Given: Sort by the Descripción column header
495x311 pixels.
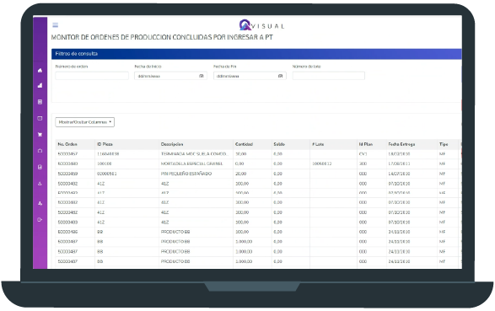Looking at the screenshot, I should [172, 144].
